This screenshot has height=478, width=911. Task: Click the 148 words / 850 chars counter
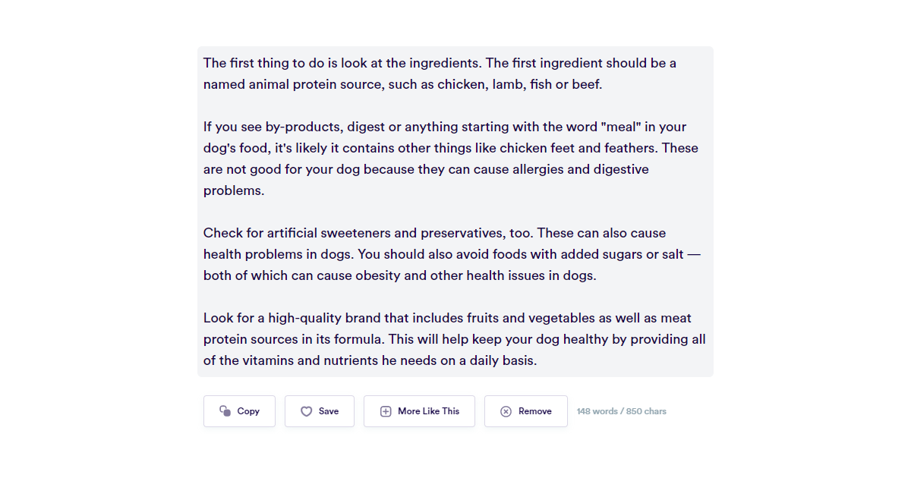(x=621, y=411)
